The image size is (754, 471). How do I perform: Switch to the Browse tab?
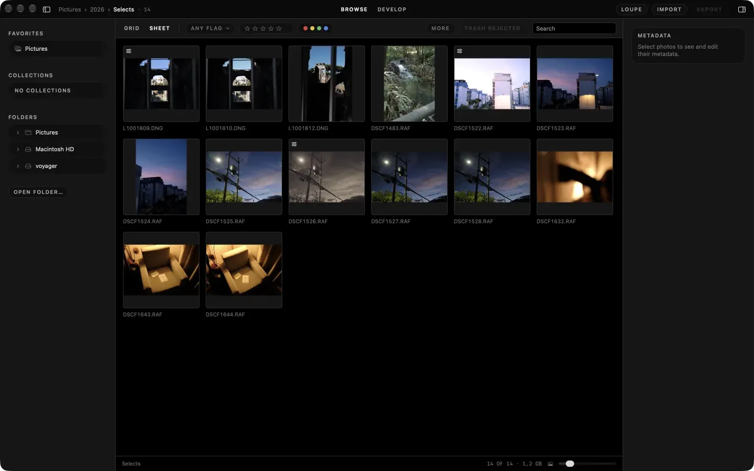354,9
